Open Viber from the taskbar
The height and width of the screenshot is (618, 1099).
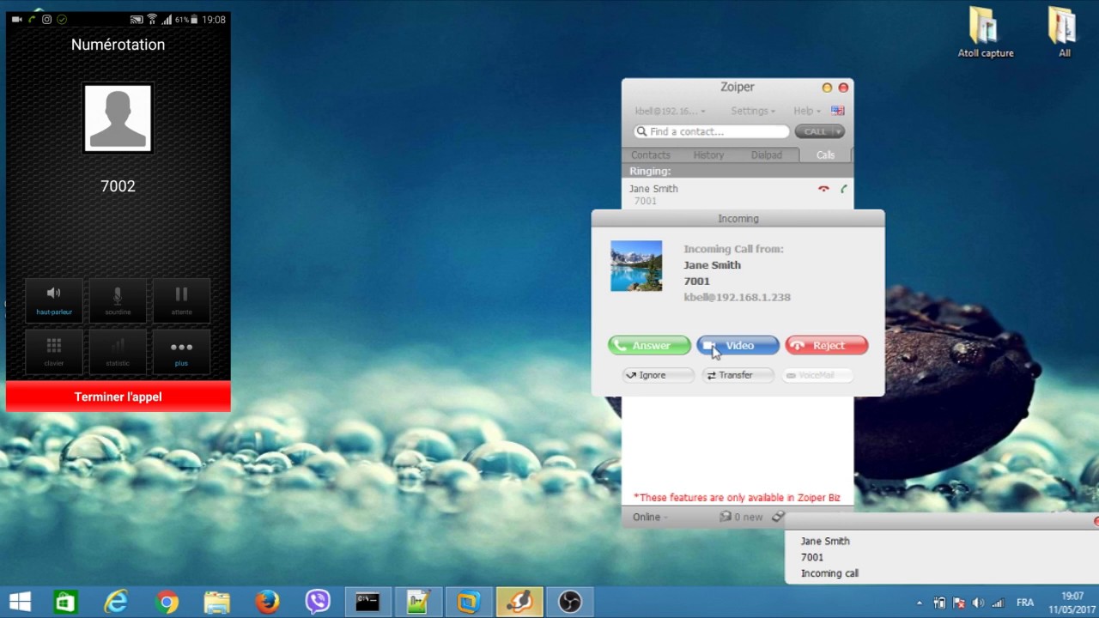click(318, 602)
